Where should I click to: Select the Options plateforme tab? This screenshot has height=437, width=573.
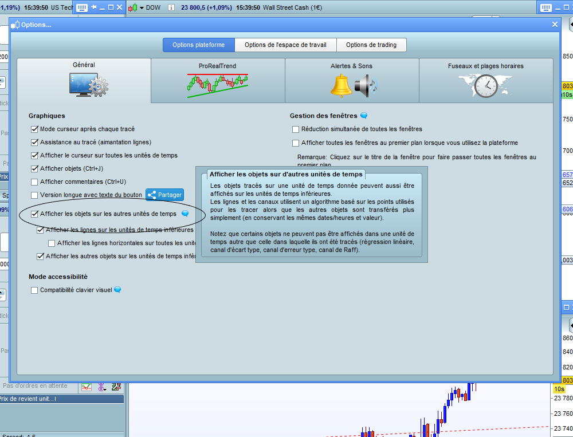198,45
